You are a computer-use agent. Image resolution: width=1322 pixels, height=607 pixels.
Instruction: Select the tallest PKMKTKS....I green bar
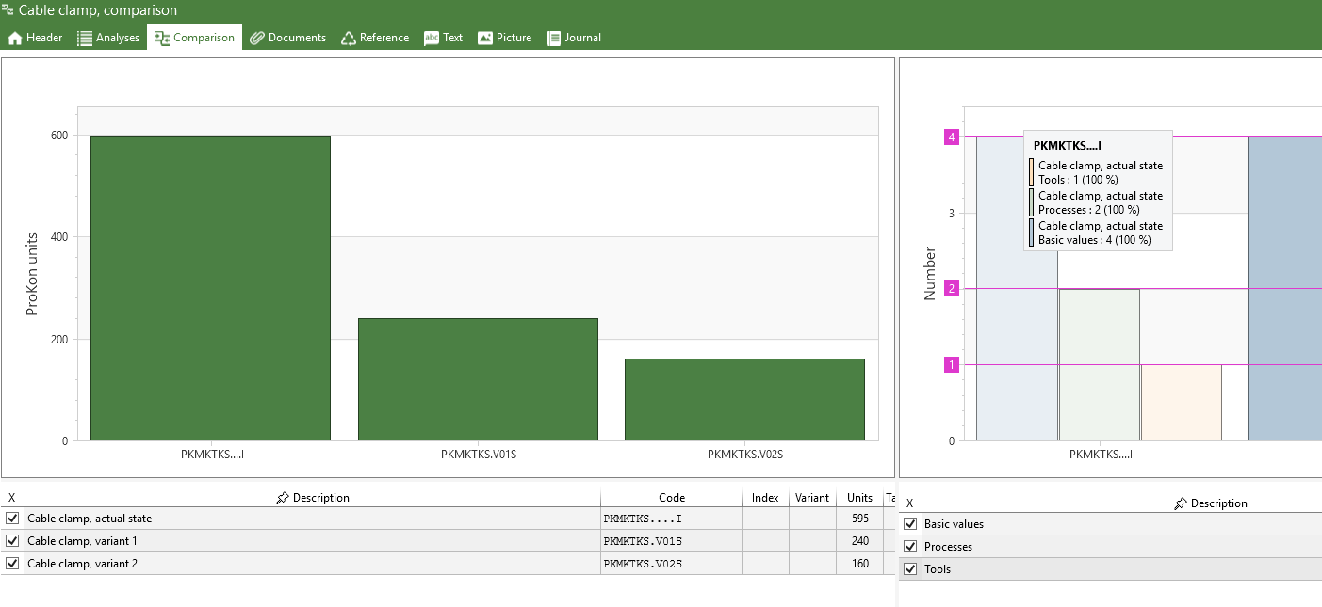210,288
